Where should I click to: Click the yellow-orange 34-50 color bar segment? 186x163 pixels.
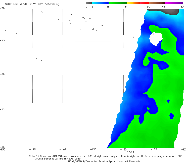point(138,3)
